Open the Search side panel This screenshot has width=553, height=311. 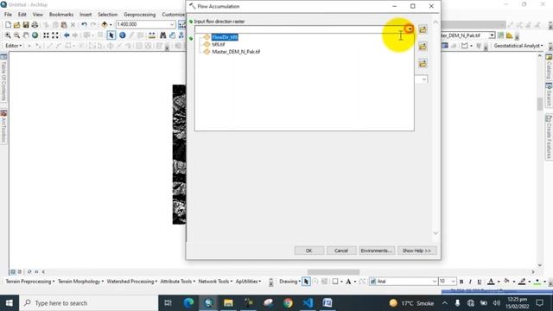click(549, 94)
